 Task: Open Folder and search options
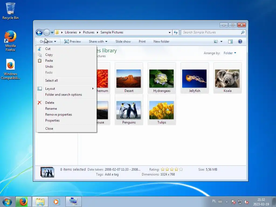coord(66,95)
